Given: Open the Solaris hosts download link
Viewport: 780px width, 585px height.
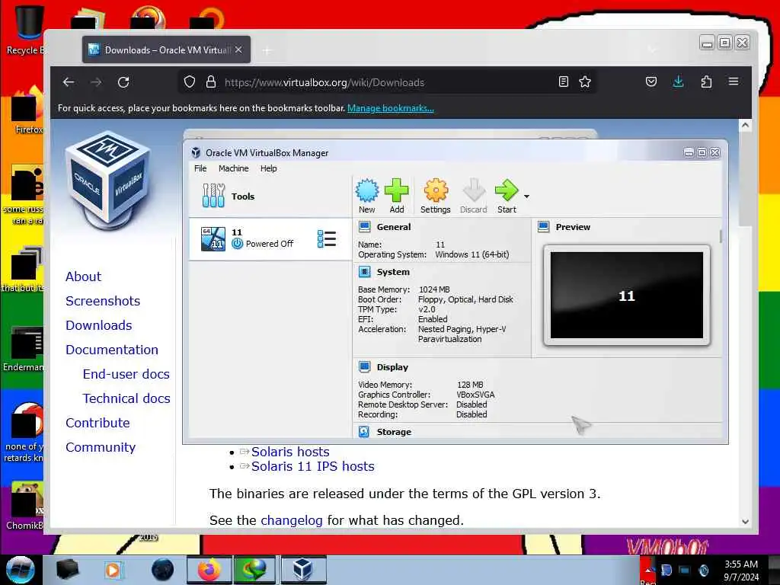Looking at the screenshot, I should click(290, 452).
